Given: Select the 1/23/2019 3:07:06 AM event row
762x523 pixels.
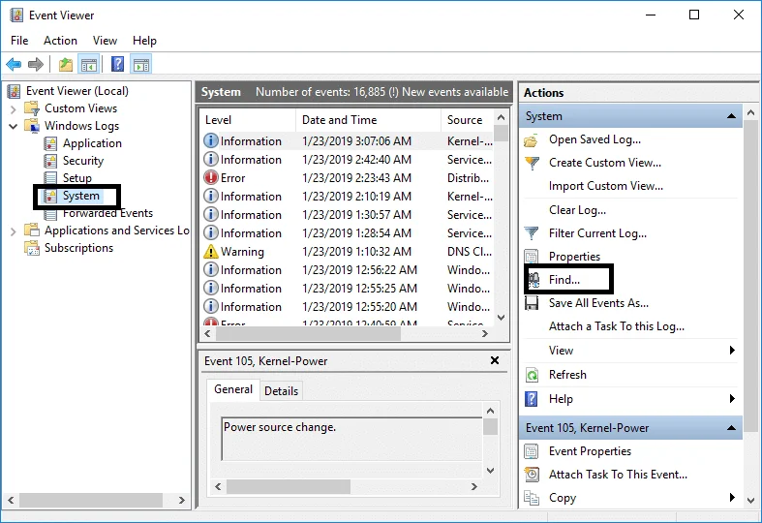Looking at the screenshot, I should click(x=348, y=141).
